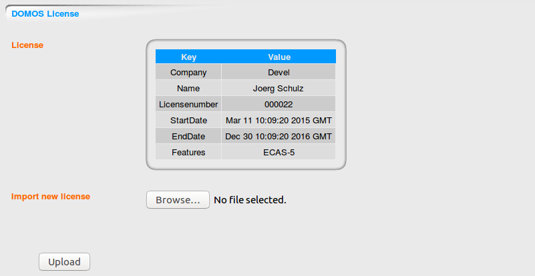Click the Dec 30 2016 end date value
Viewport: 535px width, 276px height.
(x=279, y=137)
